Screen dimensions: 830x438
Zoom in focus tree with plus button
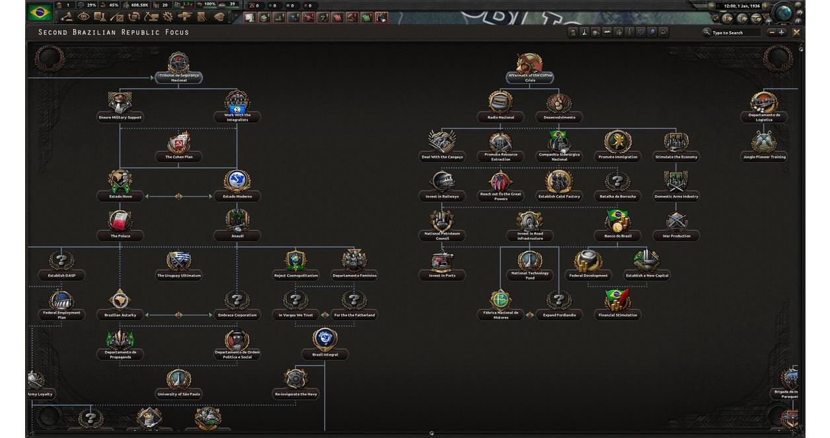[782, 32]
